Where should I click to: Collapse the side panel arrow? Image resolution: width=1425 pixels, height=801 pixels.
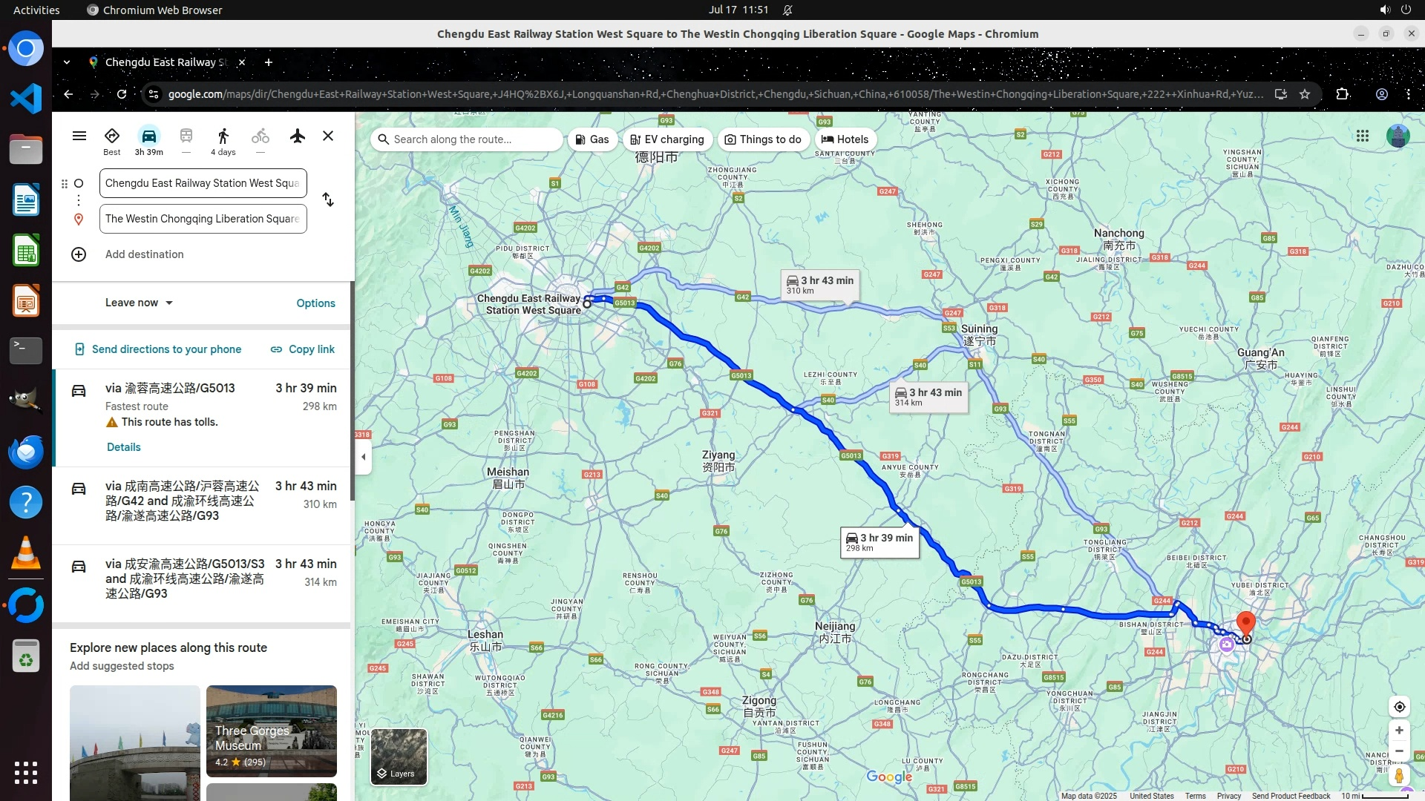[x=363, y=457]
